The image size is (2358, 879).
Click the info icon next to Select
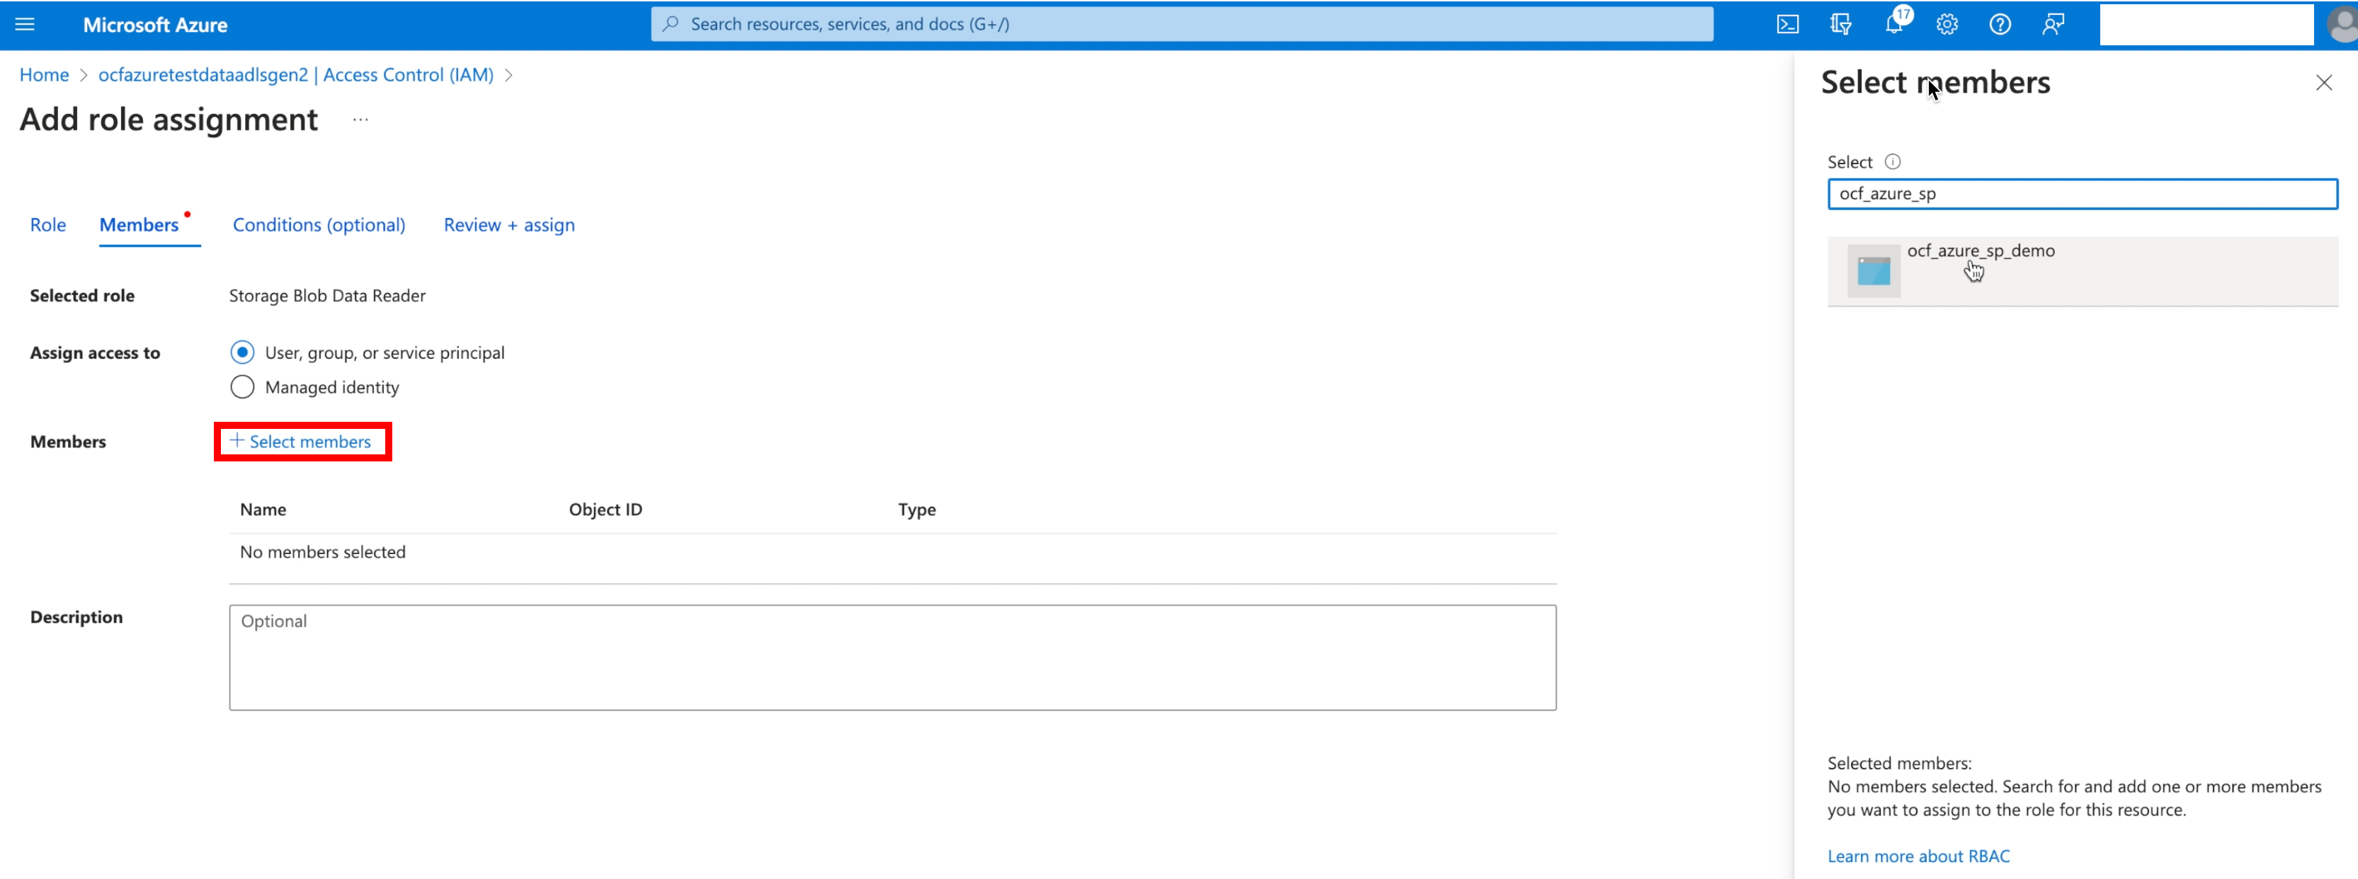(1892, 162)
